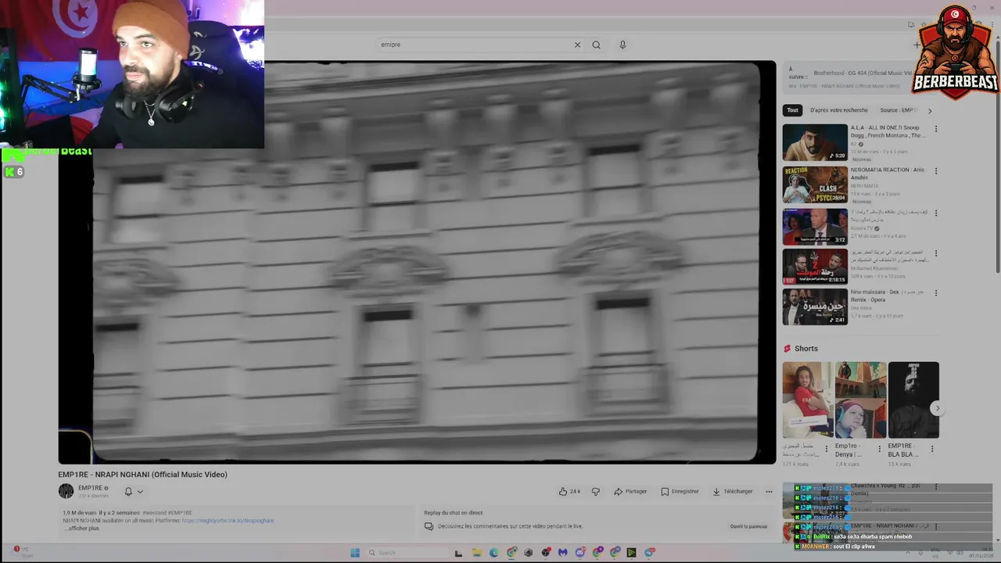Open A.L.A - ALL IN ONE video thumbnail
Screen dimensions: 1001x563
[x=815, y=142]
